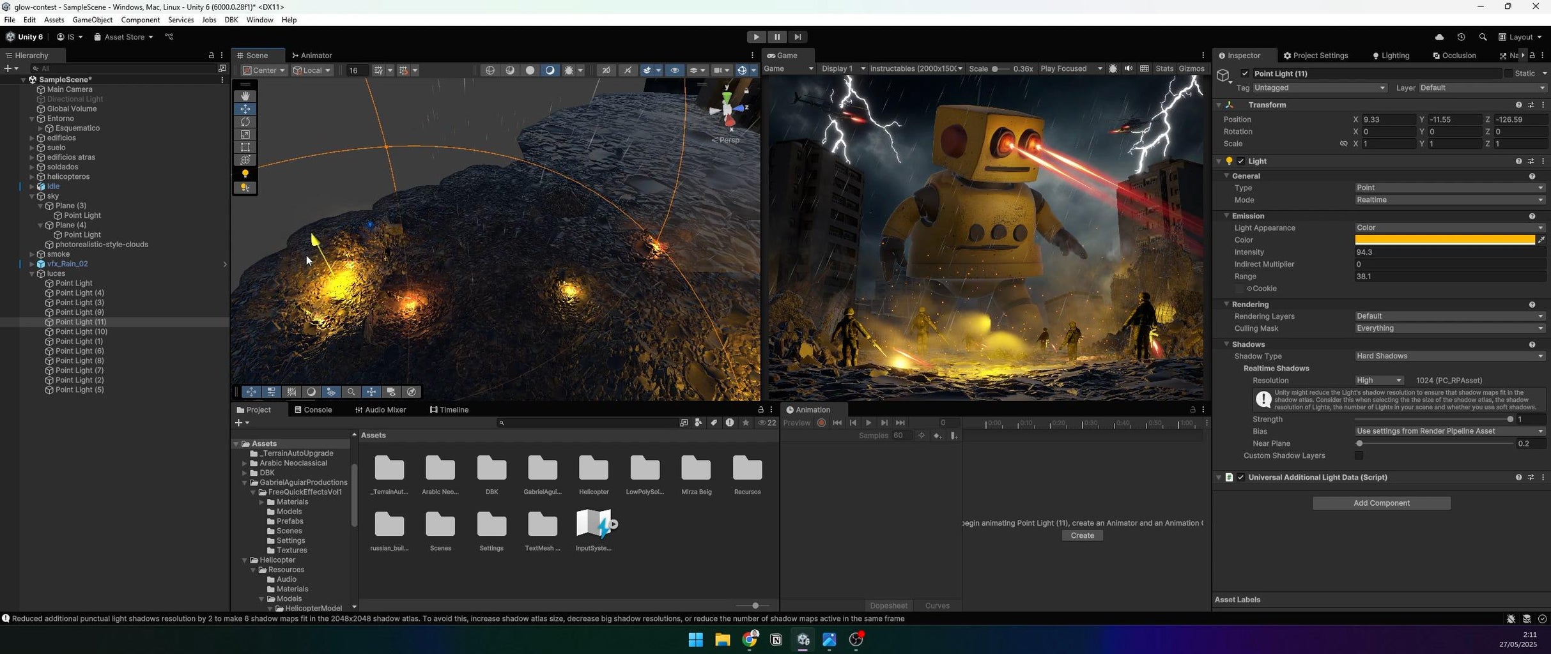
Task: Open the global search magnifier icon
Action: point(1483,37)
